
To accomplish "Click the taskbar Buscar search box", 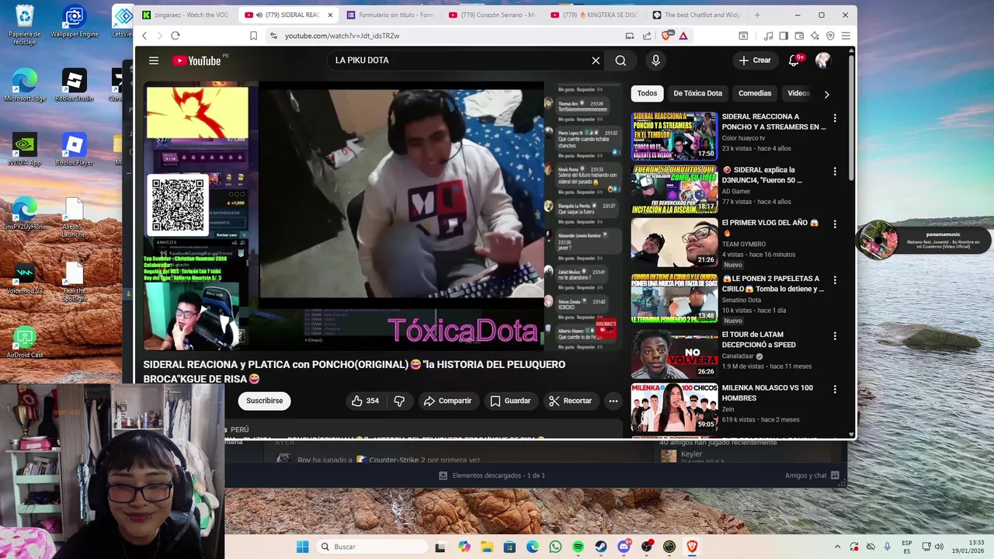I will pos(373,547).
